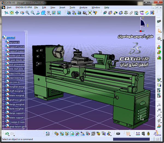
Task: Click the anchor Fix constraint icon
Action: (x=126, y=13)
